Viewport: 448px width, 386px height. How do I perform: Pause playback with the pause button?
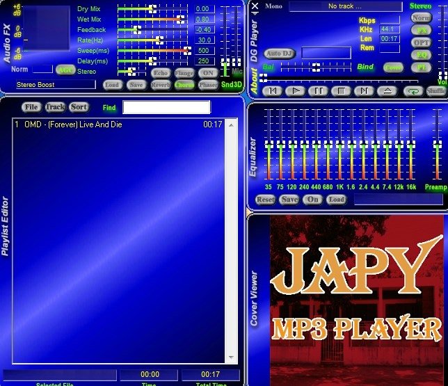coord(319,91)
